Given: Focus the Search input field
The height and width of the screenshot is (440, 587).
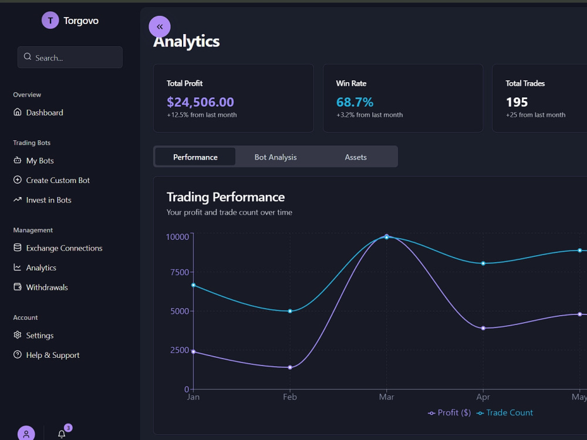Looking at the screenshot, I should 70,57.
